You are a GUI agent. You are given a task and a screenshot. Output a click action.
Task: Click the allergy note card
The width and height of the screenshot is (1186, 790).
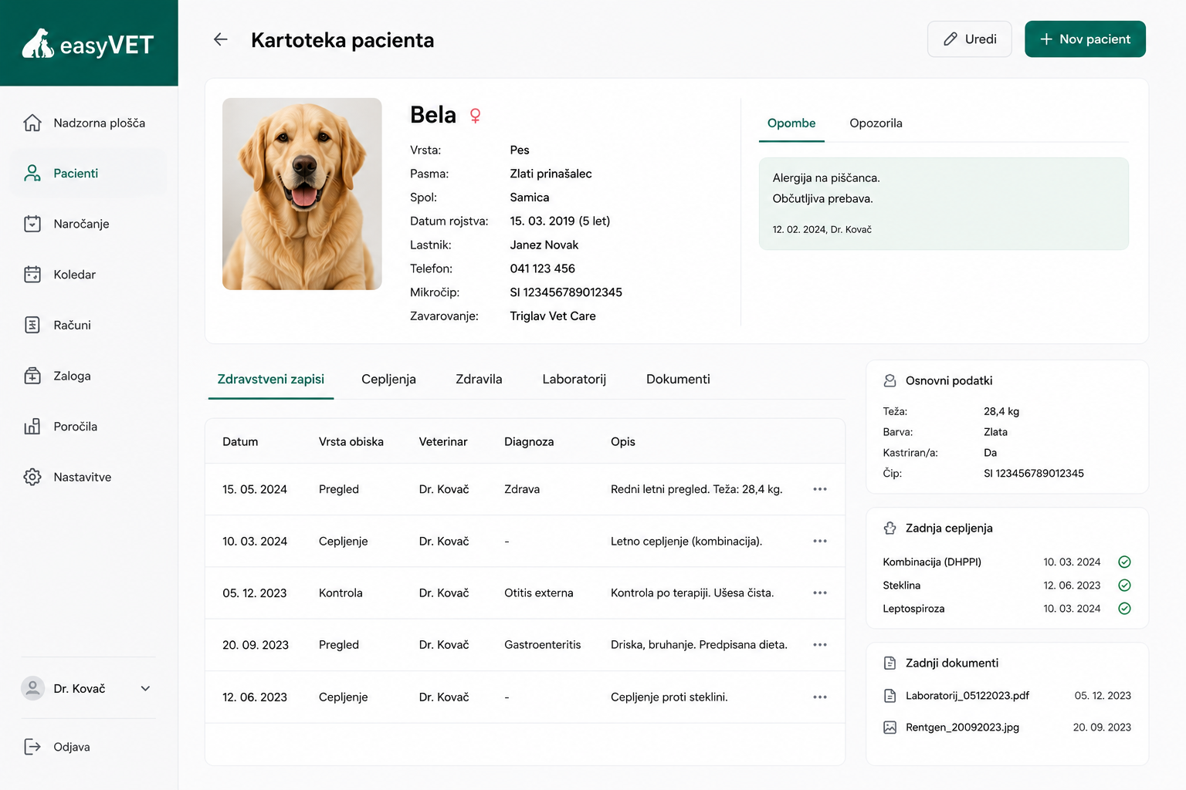point(944,204)
